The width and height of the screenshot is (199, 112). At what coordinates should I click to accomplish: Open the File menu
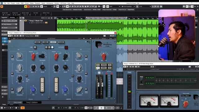[5, 3]
